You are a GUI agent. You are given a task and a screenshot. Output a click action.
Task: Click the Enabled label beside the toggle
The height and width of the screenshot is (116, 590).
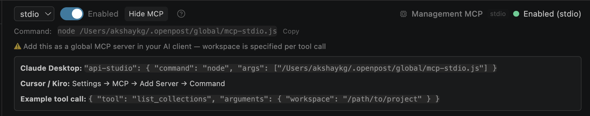103,14
